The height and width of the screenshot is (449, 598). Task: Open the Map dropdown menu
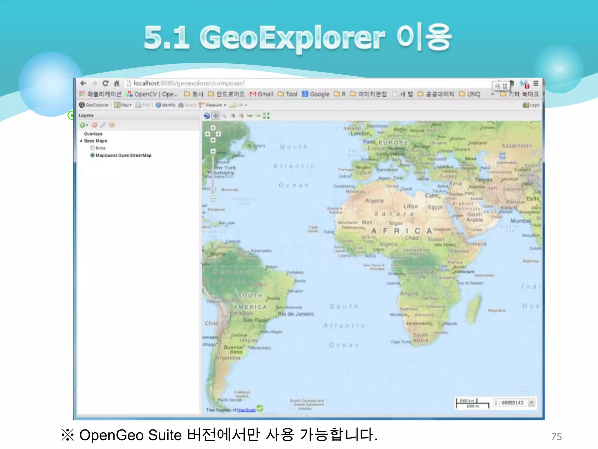pyautogui.click(x=123, y=105)
